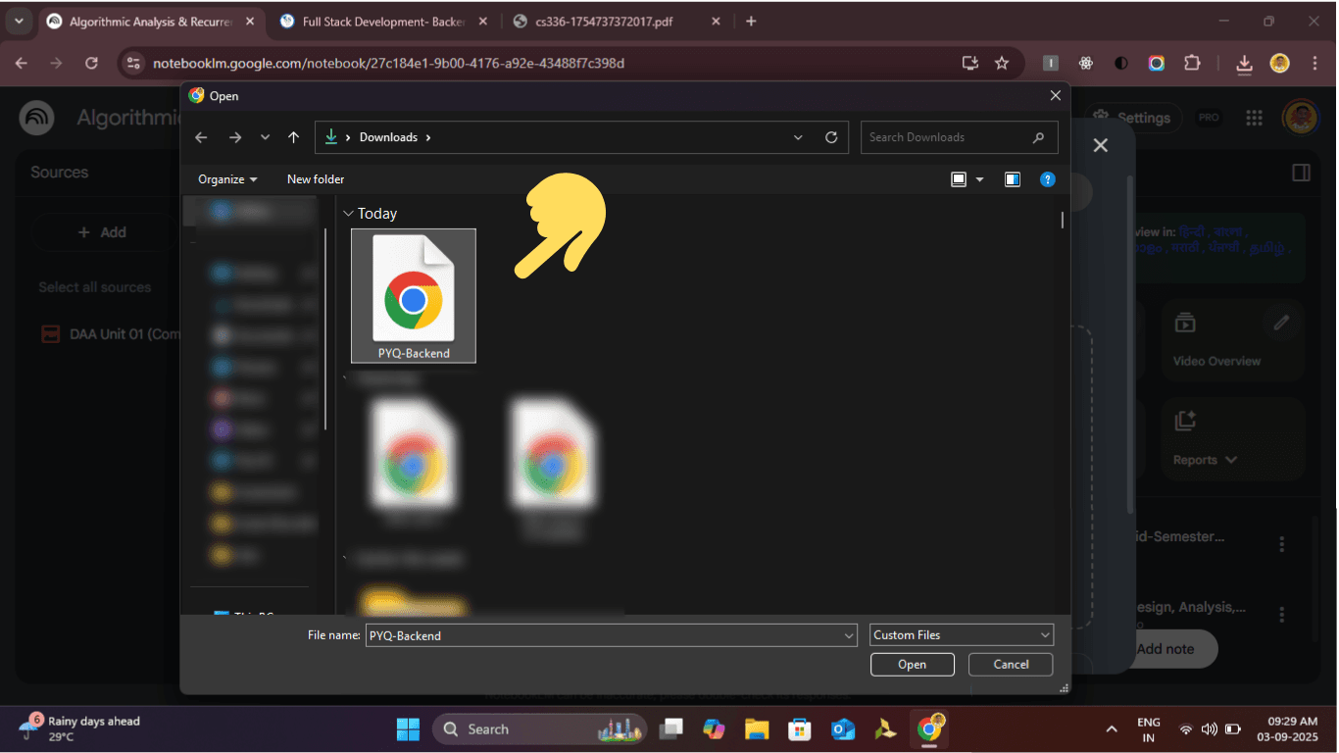This screenshot has height=753, width=1339.
Task: Open the Chrome downloads tray icon
Action: coord(1244,63)
